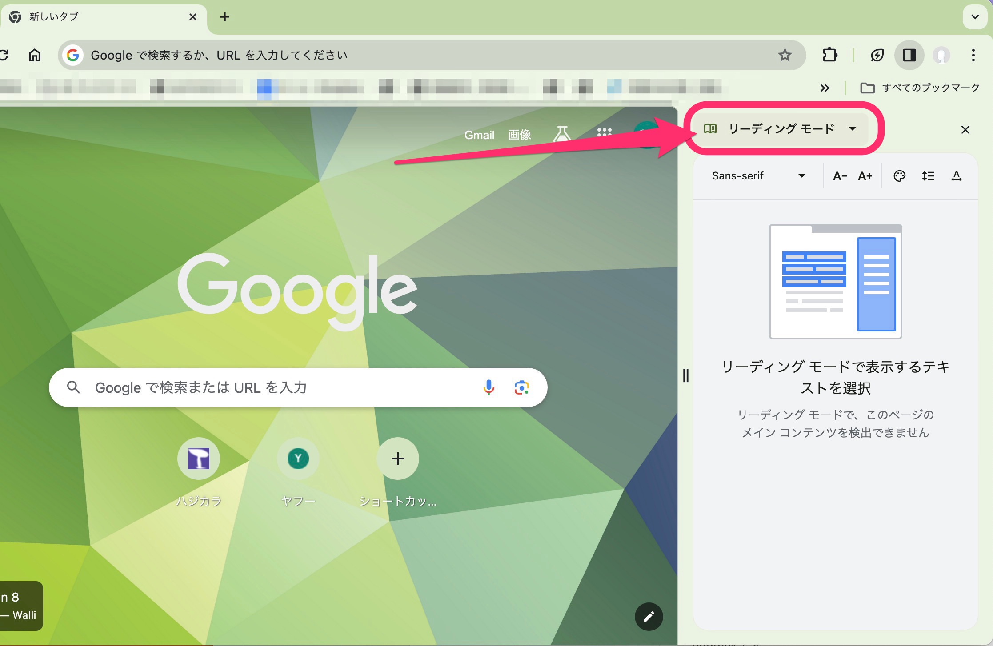993x646 pixels.
Task: Increase font size with A+ button
Action: 865,176
